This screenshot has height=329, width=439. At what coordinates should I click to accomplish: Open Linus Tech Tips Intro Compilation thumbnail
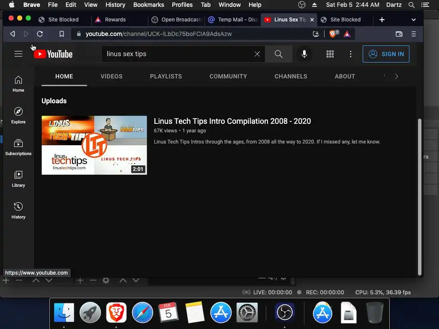94,145
